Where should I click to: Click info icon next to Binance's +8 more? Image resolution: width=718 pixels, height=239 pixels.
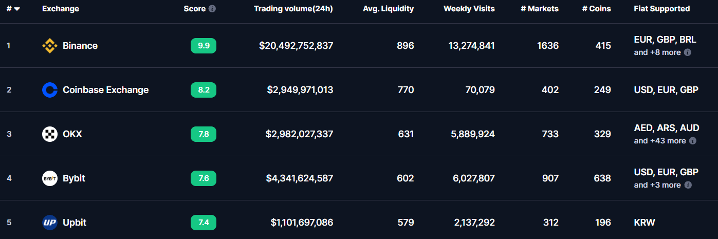(688, 52)
